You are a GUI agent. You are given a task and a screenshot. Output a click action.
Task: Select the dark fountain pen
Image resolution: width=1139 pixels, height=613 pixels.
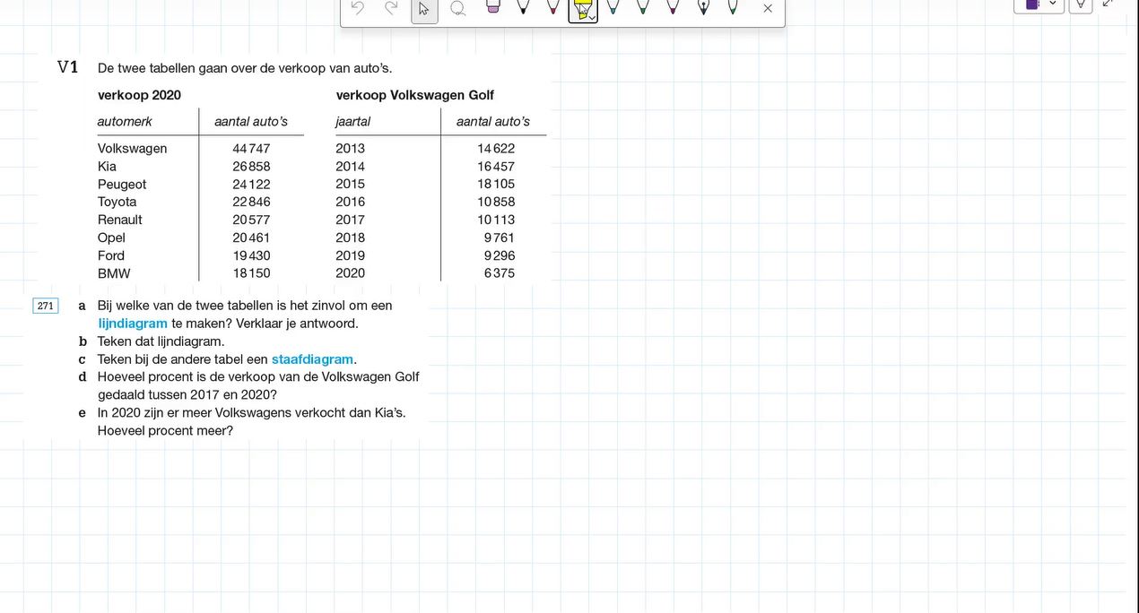(703, 7)
